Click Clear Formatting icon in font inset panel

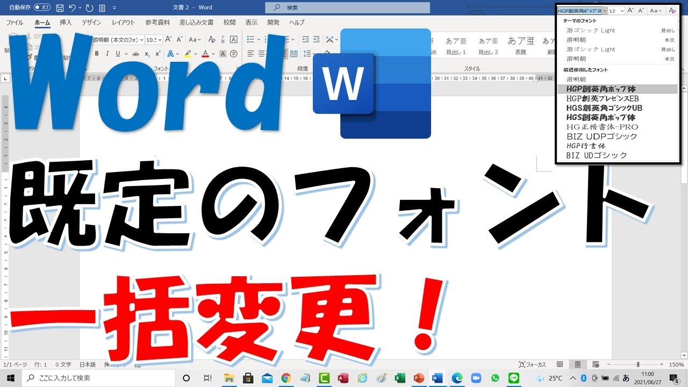coord(672,11)
